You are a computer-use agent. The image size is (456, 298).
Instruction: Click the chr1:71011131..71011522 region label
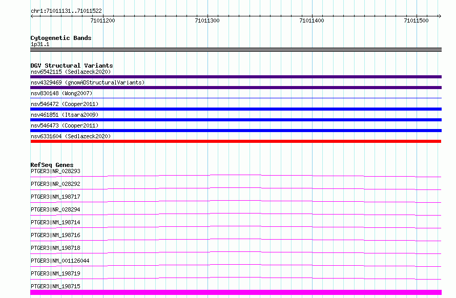(x=66, y=11)
